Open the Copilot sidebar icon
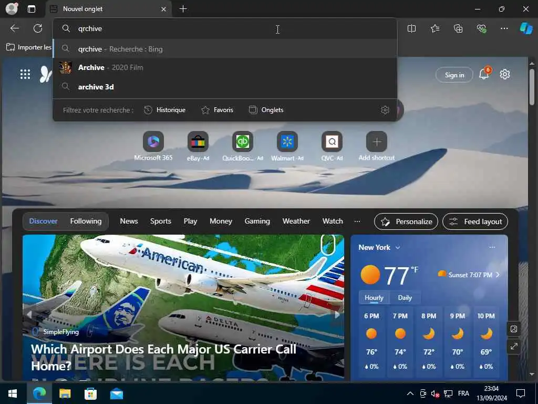 pos(526,28)
